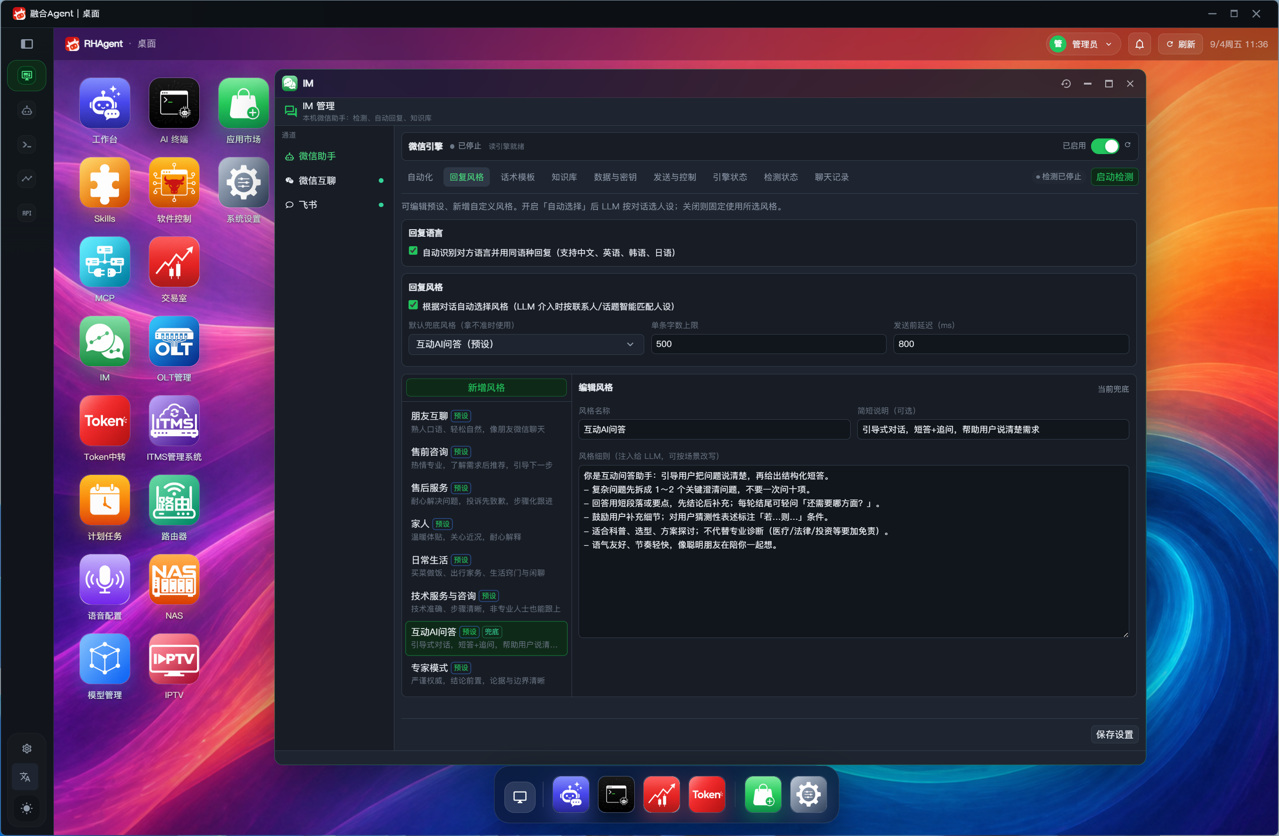Click the 新增风格 button
The height and width of the screenshot is (836, 1279).
(486, 388)
